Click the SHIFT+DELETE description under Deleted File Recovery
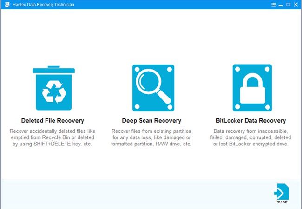The height and width of the screenshot is (209, 302). pyautogui.click(x=53, y=137)
